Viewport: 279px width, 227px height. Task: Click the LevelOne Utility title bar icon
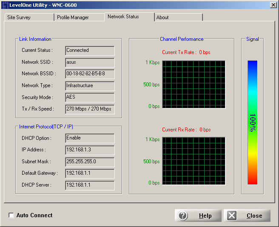(5, 4)
